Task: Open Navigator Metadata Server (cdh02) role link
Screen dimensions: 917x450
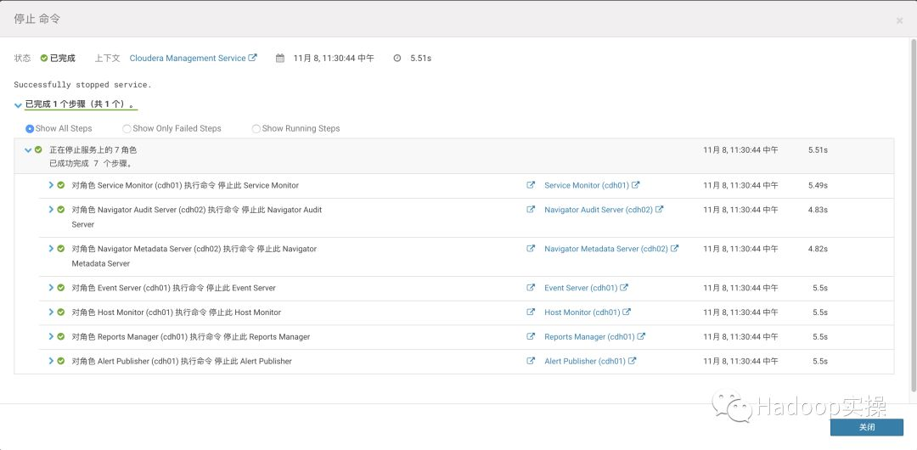Action: (611, 249)
